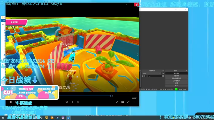This screenshot has height=120, width=214.
Task: Maximize the OBS window
Action: 180,10
